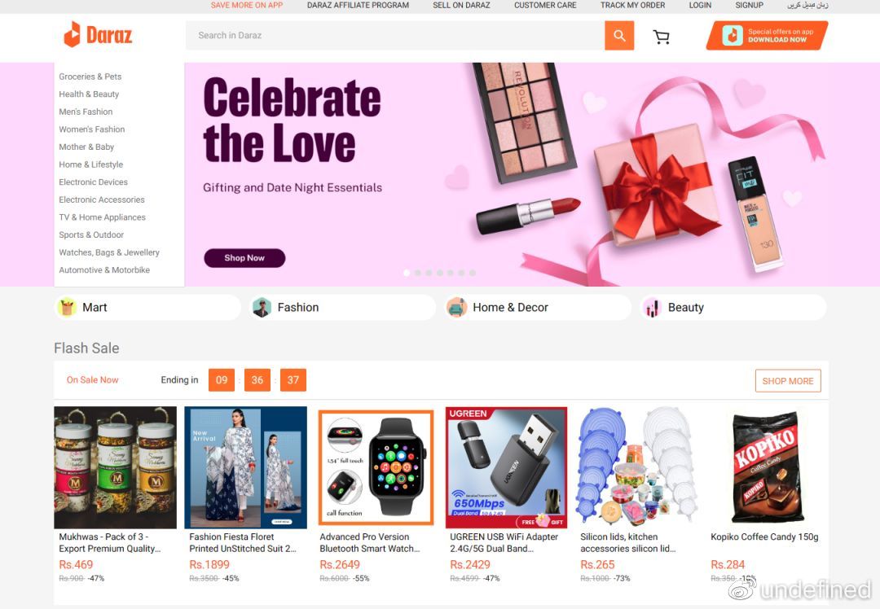Click the Fashion category avatar icon

pos(262,308)
